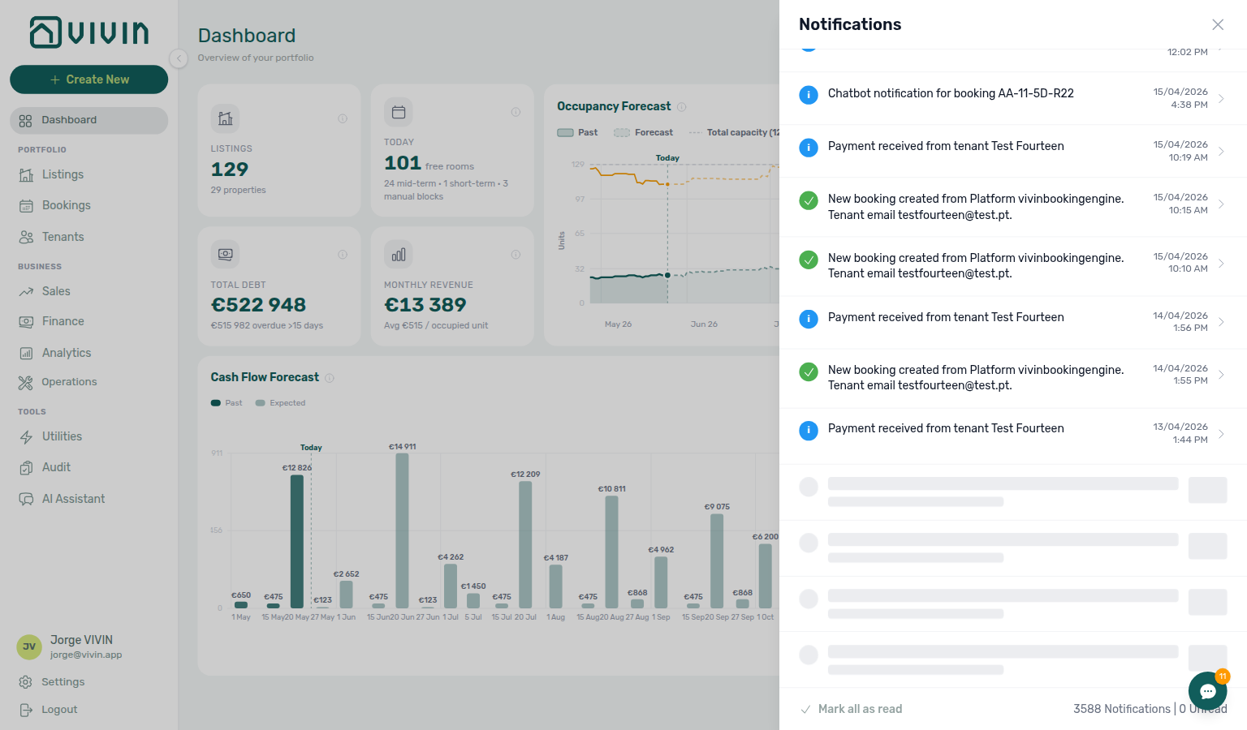The width and height of the screenshot is (1247, 730).
Task: Click the Listings card building icon
Action: click(x=225, y=118)
